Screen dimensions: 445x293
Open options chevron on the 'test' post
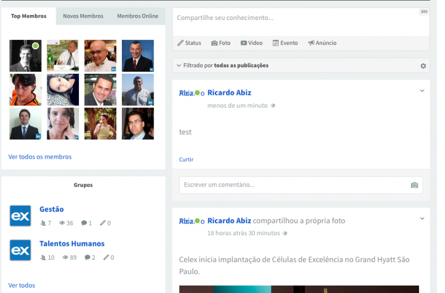point(422,91)
